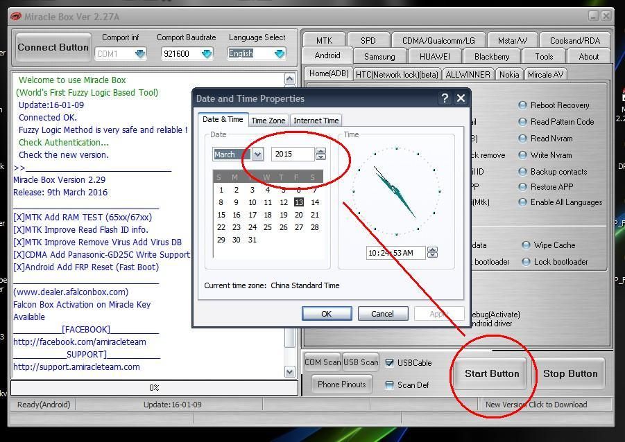Select the Date & Time tab
Viewport: 625px width, 442px height.
(x=223, y=119)
